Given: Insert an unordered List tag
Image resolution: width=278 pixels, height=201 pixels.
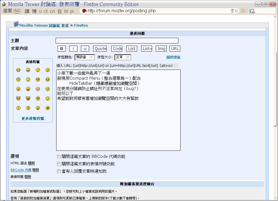Looking at the screenshot, I should (132, 49).
